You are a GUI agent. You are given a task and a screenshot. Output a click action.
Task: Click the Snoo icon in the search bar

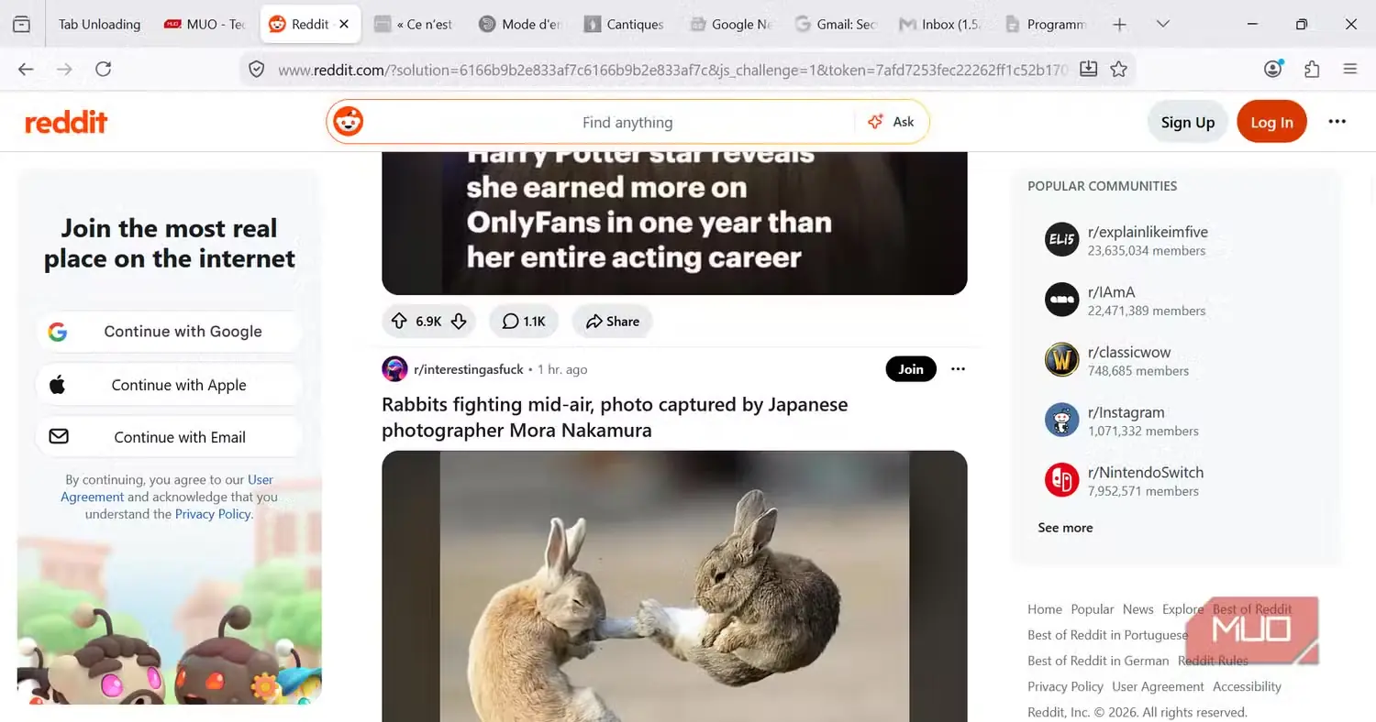(x=348, y=122)
